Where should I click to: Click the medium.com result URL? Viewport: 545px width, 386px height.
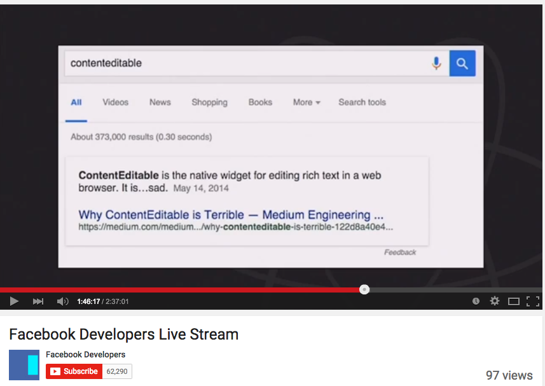tap(236, 227)
